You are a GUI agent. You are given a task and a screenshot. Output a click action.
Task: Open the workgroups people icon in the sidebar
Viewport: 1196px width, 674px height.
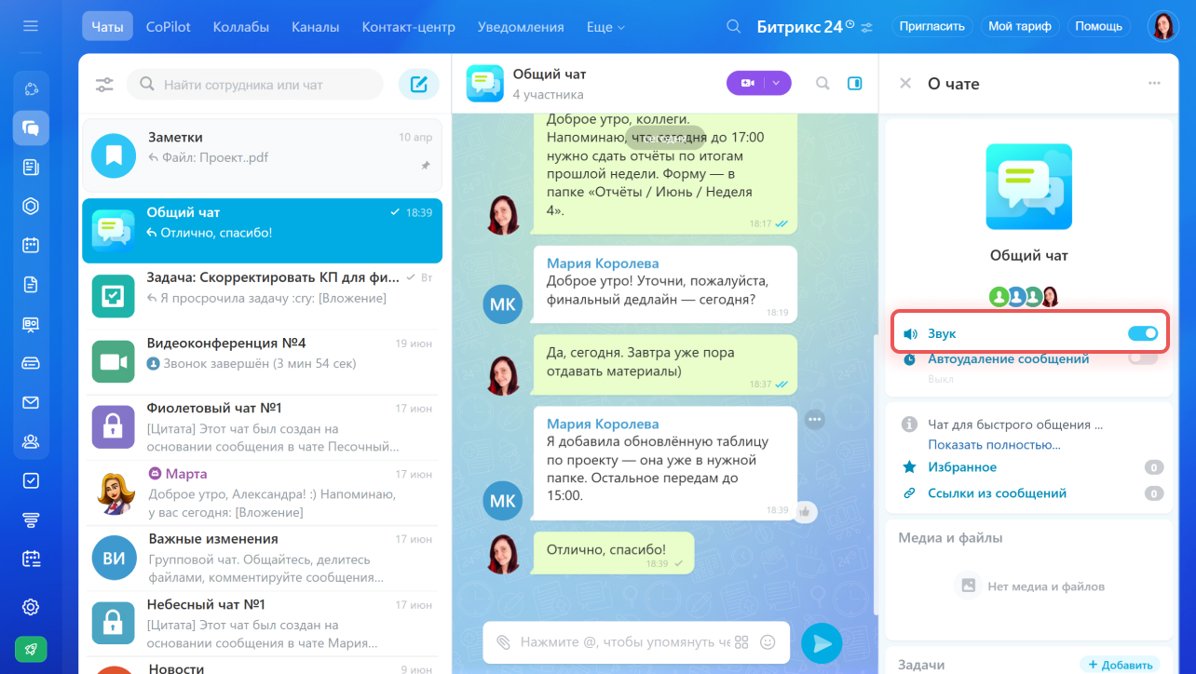coord(31,441)
